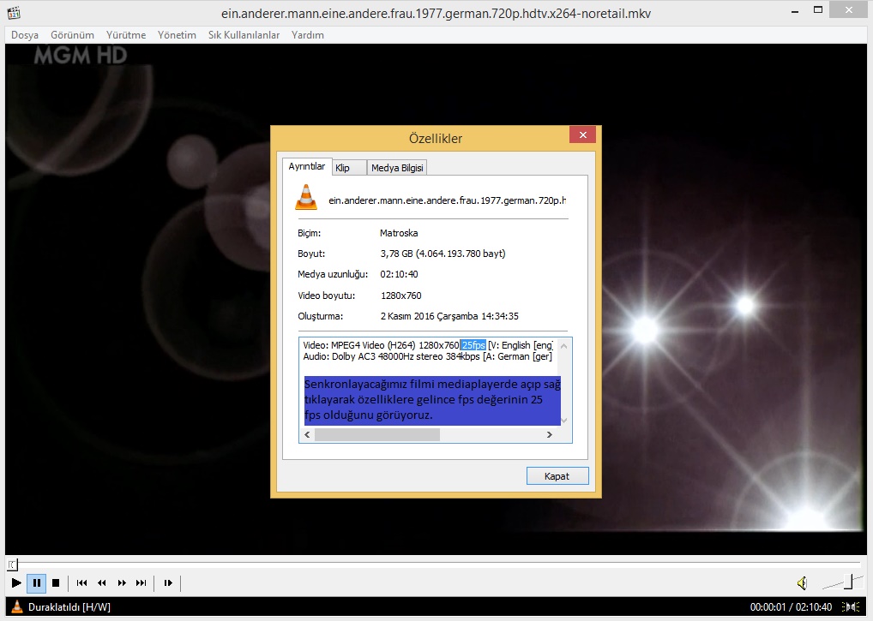The width and height of the screenshot is (873, 621).
Task: Click the file size value 3,78 GB
Action: click(x=443, y=254)
